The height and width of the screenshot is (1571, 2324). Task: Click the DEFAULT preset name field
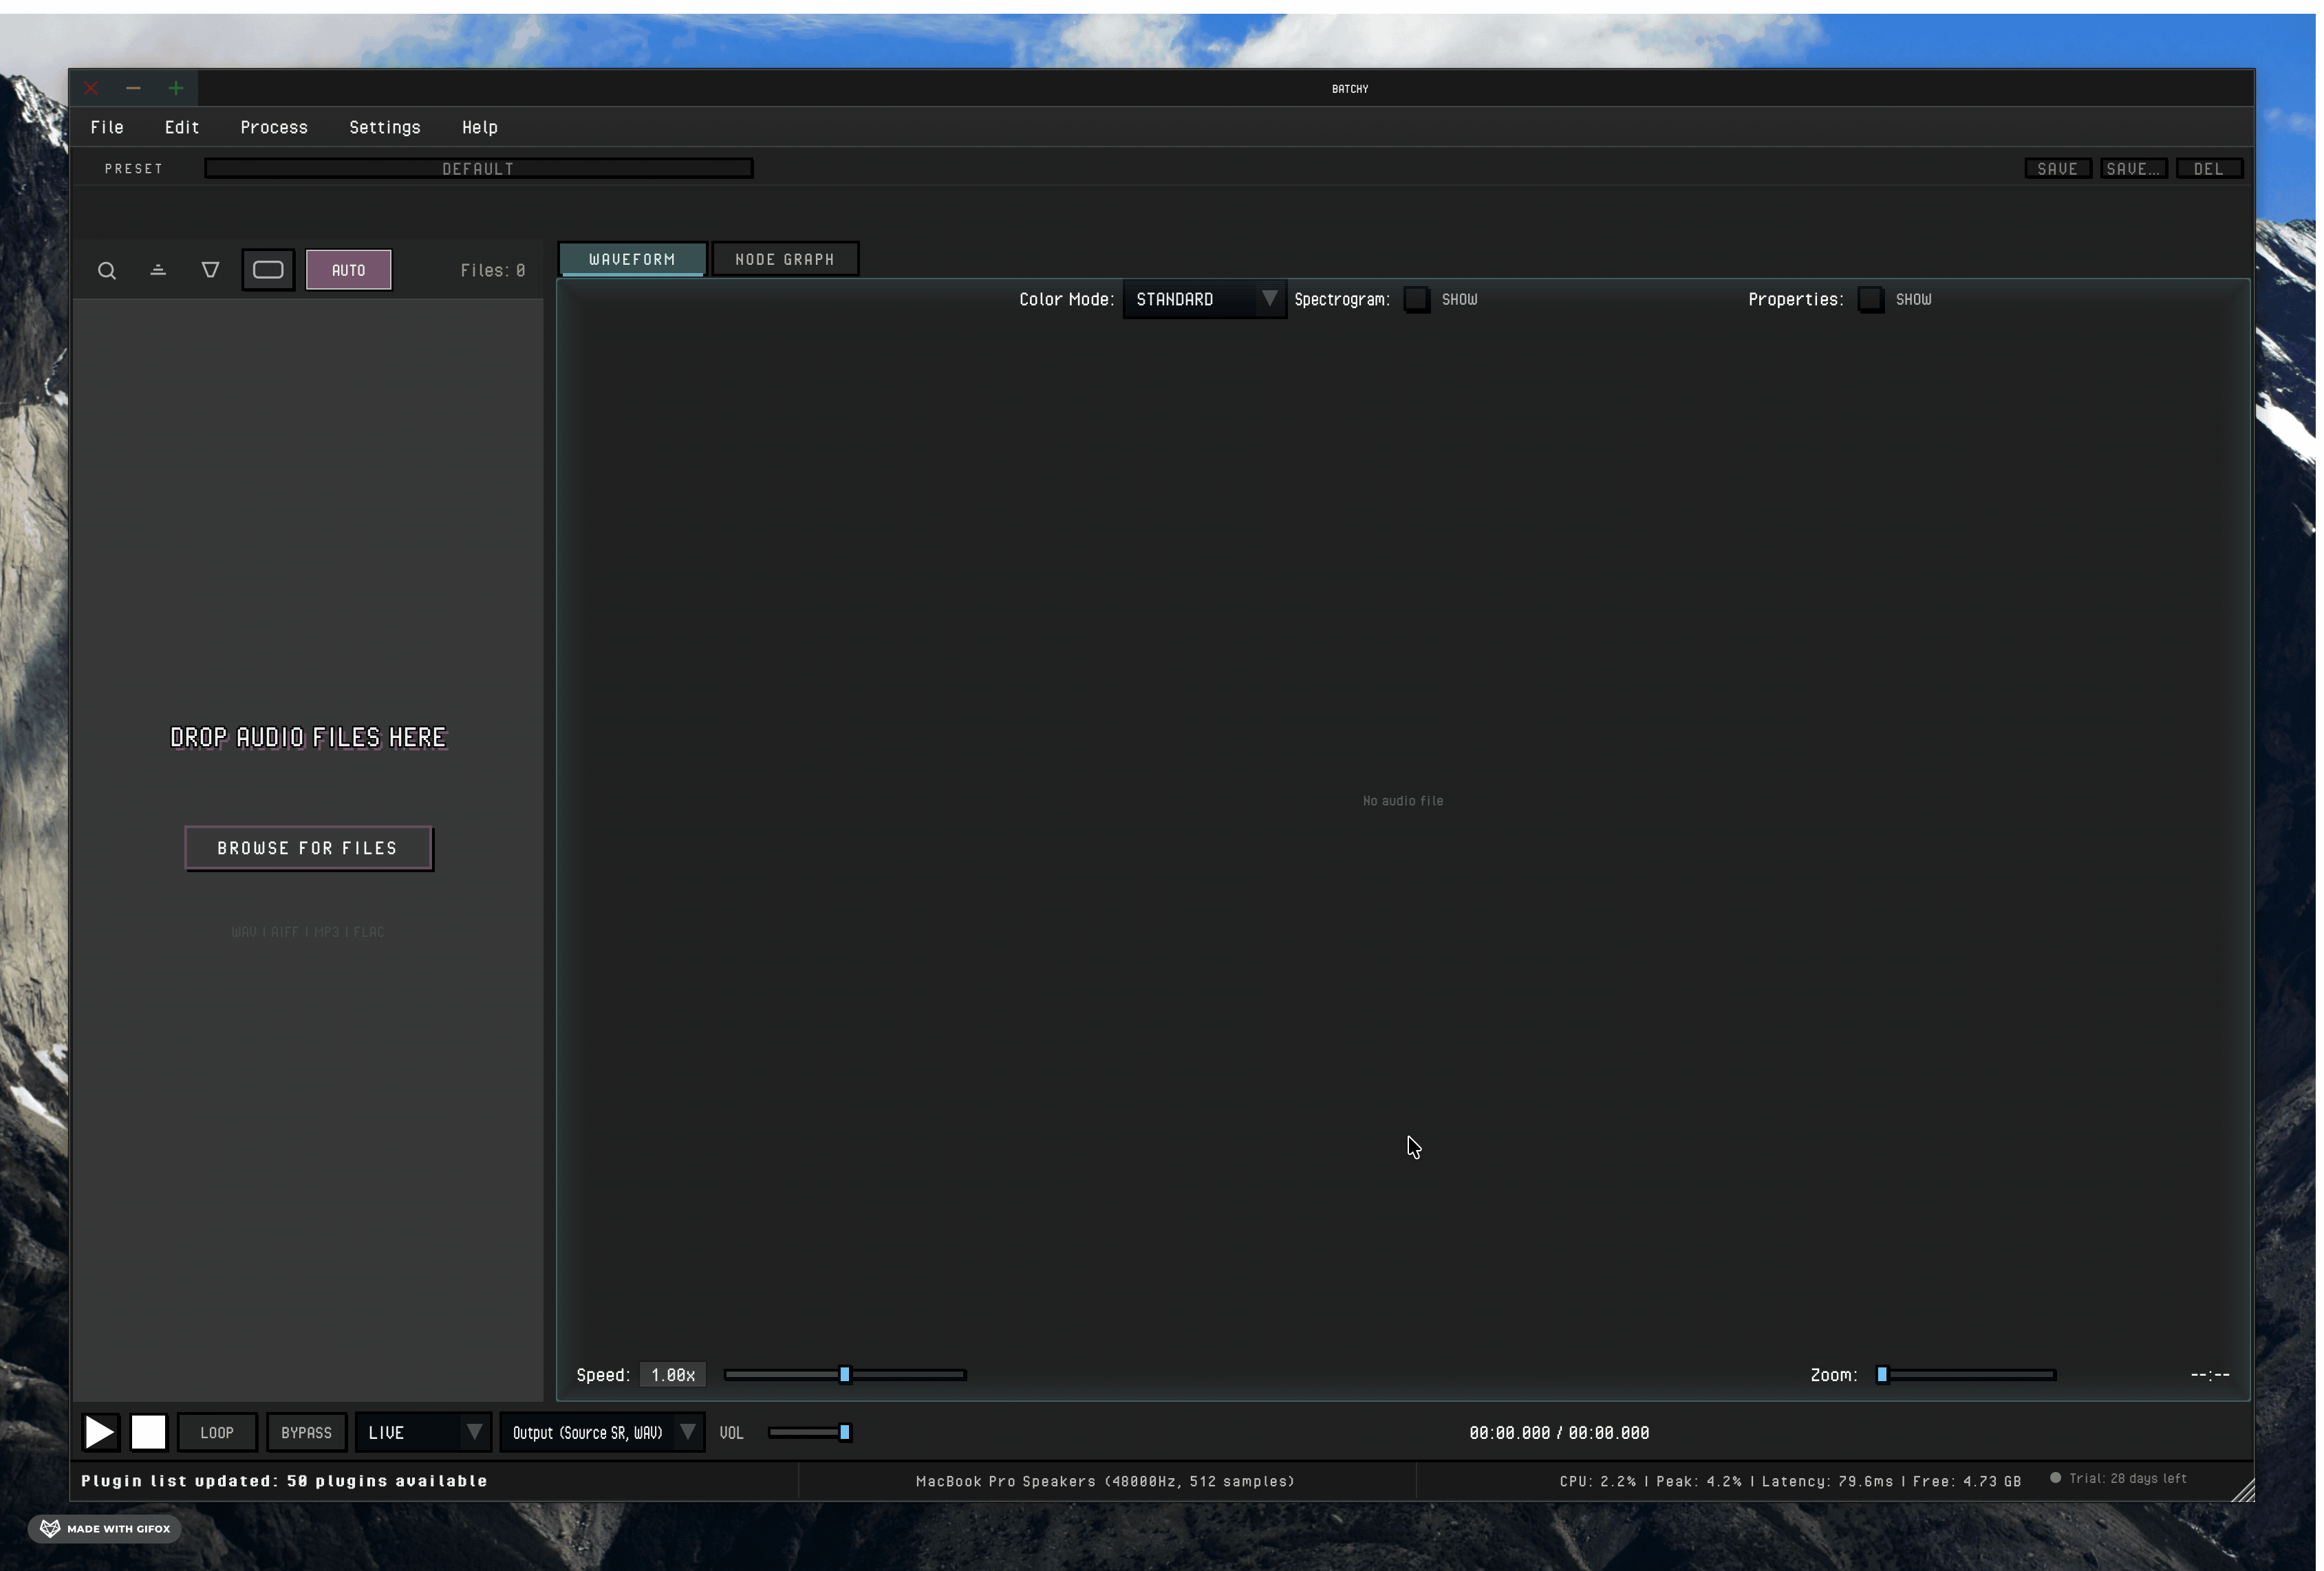(x=478, y=168)
